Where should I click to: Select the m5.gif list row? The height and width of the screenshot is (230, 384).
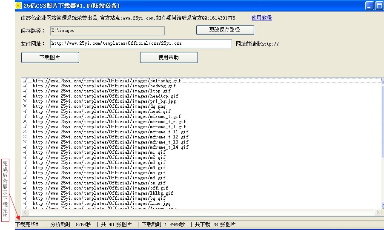201,173
